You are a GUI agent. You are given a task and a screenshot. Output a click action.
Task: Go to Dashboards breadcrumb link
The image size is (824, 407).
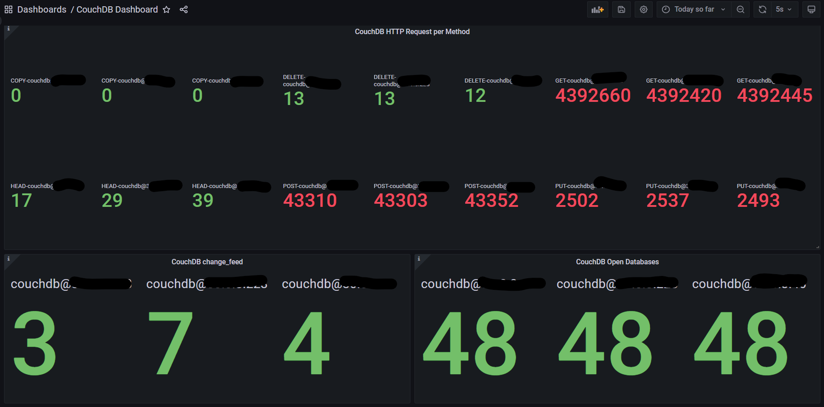42,9
